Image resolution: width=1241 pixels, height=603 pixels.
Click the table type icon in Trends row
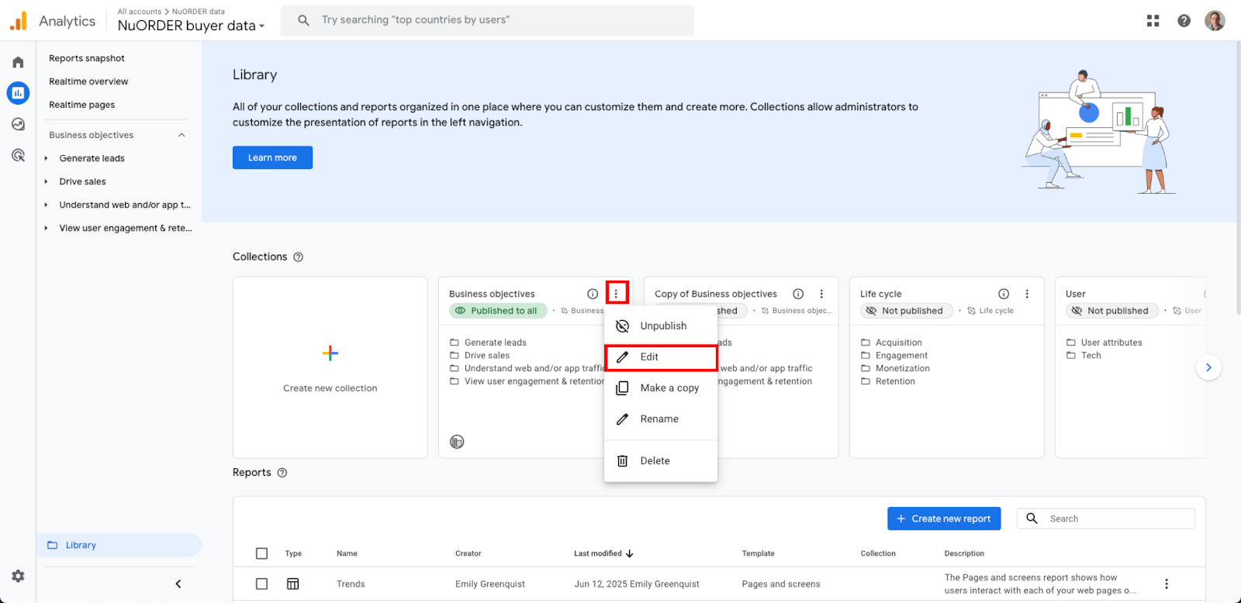(x=292, y=584)
